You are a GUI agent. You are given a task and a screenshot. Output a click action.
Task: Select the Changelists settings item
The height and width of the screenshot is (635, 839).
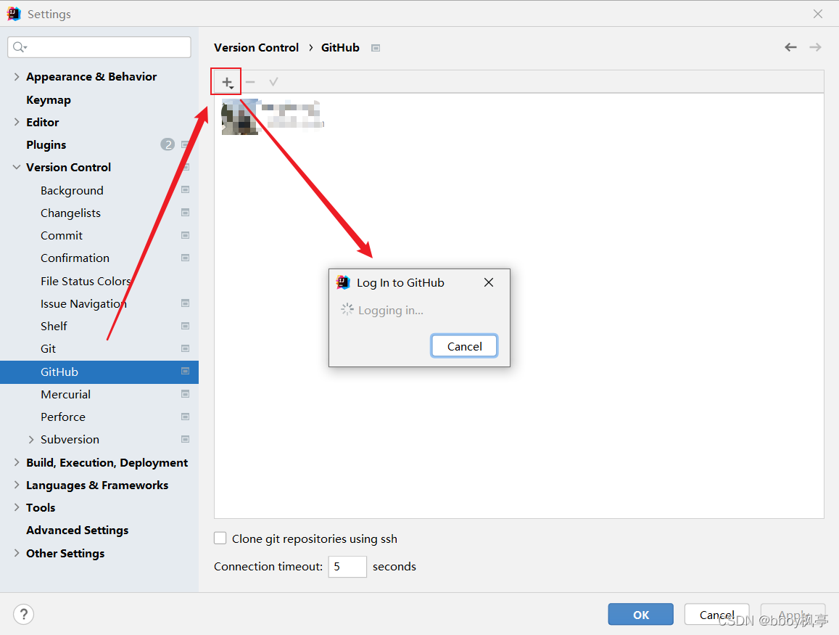pos(70,213)
